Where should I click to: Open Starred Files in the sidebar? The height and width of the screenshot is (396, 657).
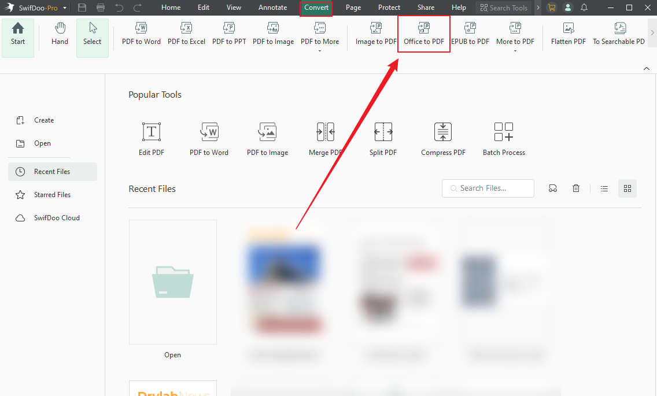coord(51,194)
